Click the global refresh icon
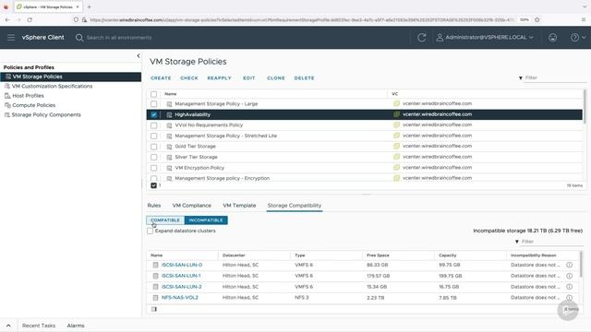Image resolution: width=591 pixels, height=332 pixels. [422, 37]
